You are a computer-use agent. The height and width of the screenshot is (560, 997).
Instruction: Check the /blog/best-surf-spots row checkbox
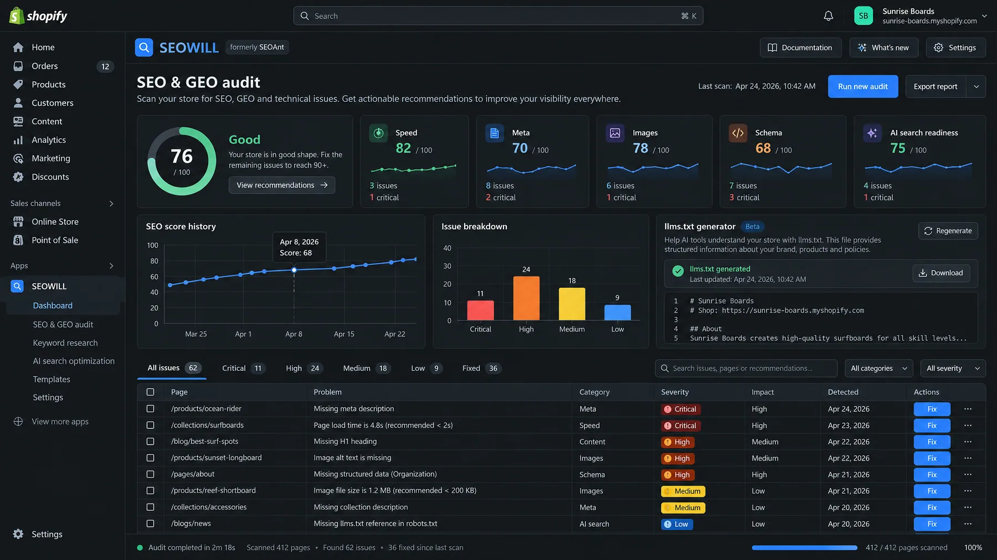coord(150,442)
